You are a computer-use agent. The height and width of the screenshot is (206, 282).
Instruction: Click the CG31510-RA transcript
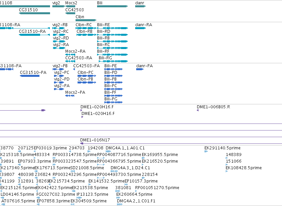point(34,35)
